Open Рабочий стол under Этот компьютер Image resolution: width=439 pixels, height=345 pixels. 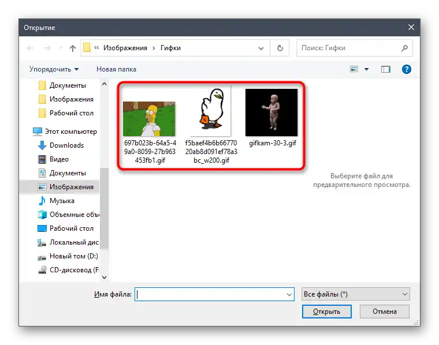pos(65,228)
